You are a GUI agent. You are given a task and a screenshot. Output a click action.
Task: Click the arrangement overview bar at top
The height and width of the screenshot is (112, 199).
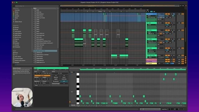point(120,6)
